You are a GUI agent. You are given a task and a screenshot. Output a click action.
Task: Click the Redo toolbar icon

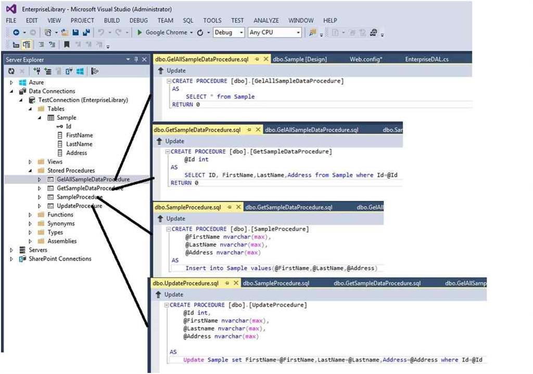click(118, 32)
